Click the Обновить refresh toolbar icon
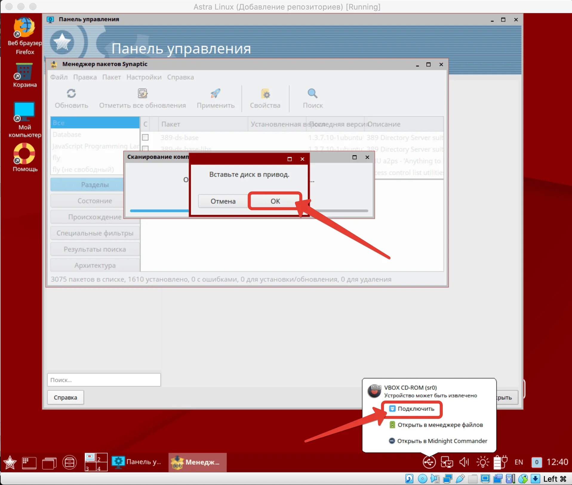This screenshot has width=572, height=485. pyautogui.click(x=71, y=94)
